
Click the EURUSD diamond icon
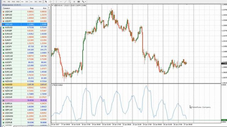pyautogui.click(x=4, y=18)
